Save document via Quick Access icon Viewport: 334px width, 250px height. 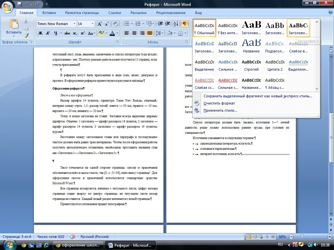(x=20, y=4)
